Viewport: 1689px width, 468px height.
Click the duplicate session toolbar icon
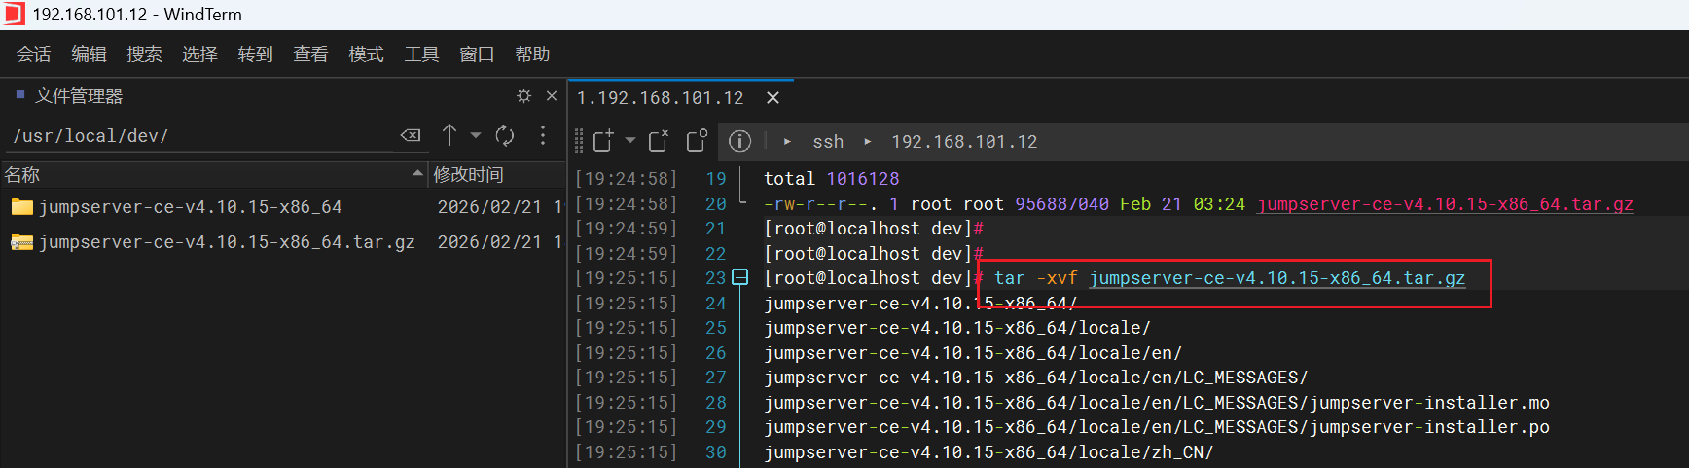coord(697,141)
